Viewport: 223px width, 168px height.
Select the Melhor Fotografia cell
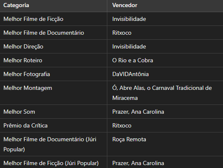[x=54, y=74]
